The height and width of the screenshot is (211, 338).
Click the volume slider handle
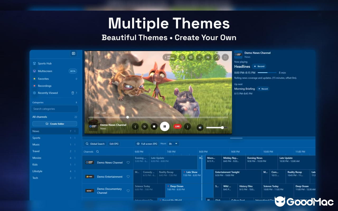[222, 128]
